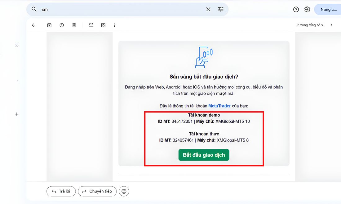Clear the search with X icon

(208, 9)
